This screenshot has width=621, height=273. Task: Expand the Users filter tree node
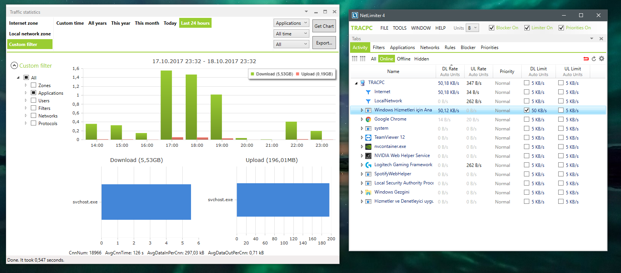pos(26,100)
